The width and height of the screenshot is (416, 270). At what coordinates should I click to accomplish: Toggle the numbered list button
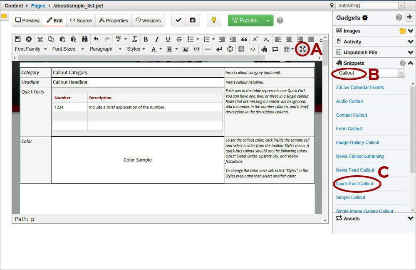(x=206, y=39)
